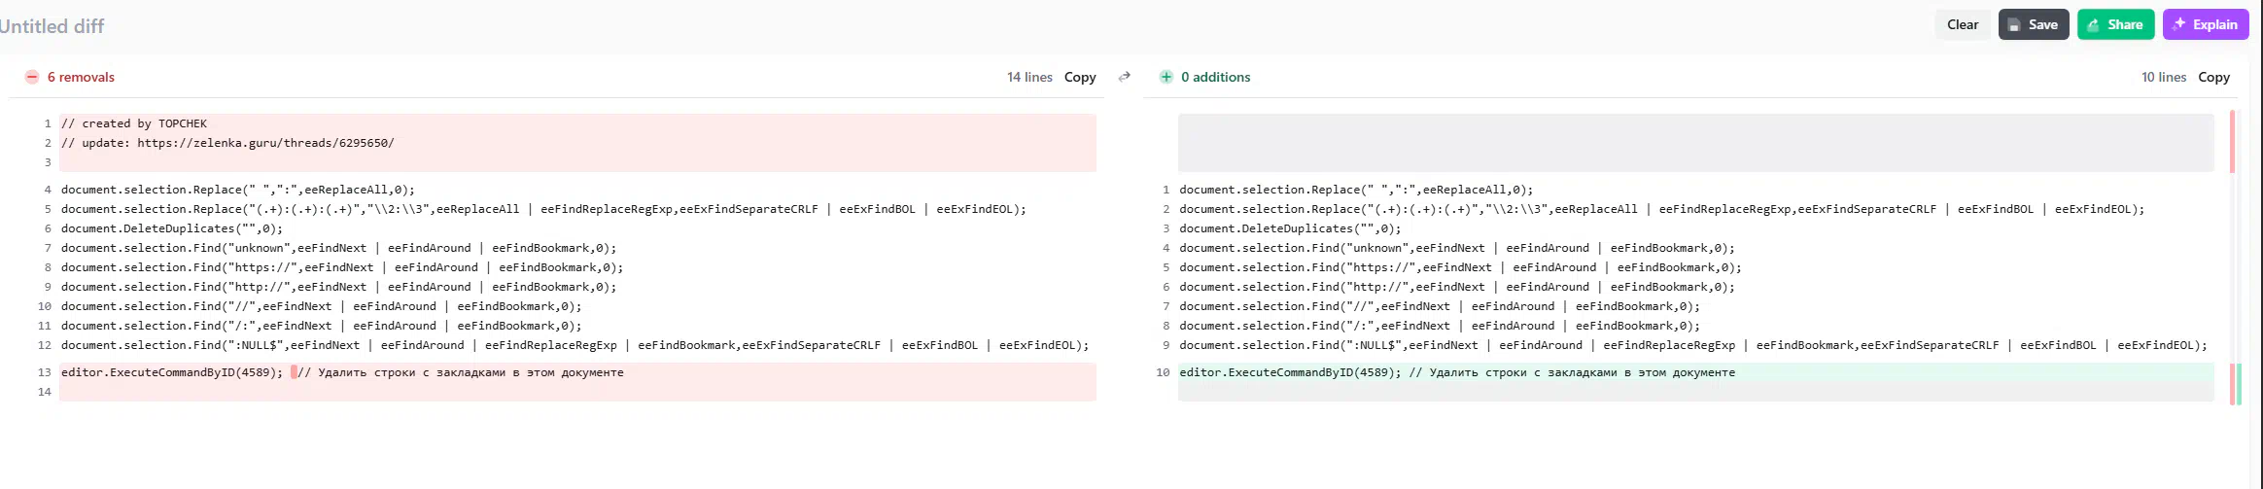Click the Clear button
This screenshot has height=489, width=2263.
pos(1962,24)
